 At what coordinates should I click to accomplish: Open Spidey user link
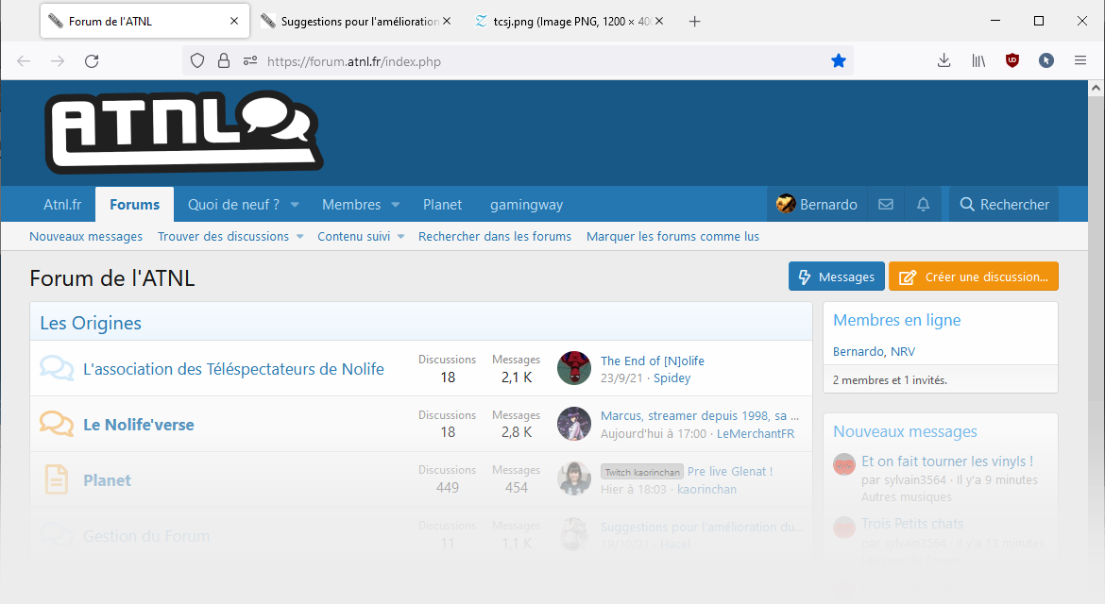point(671,378)
